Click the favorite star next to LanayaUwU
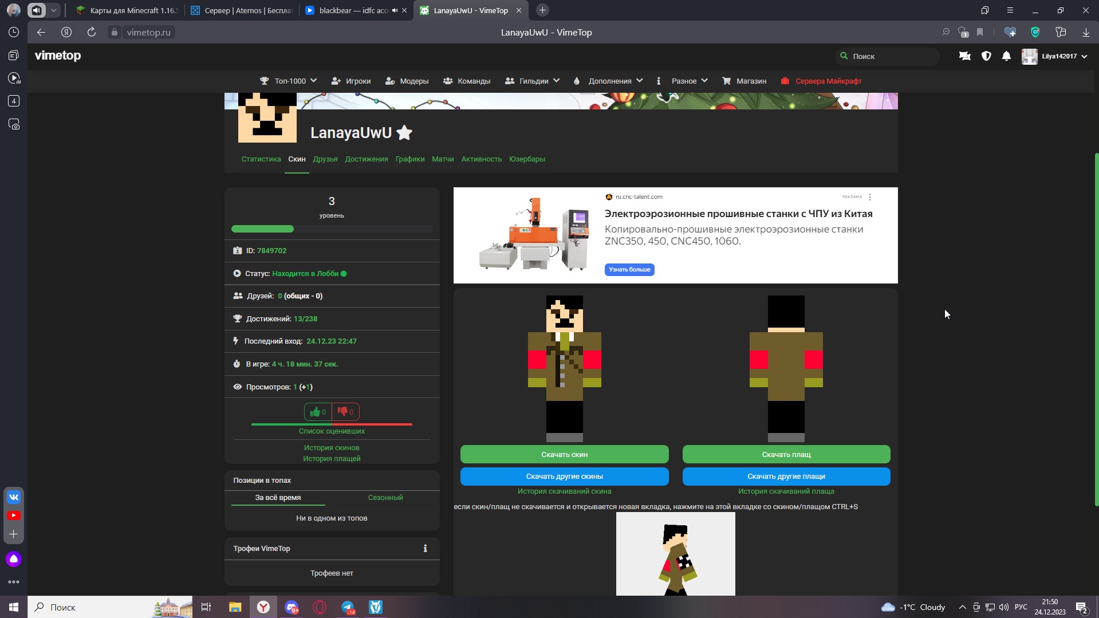Viewport: 1099px width, 618px height. click(x=404, y=133)
